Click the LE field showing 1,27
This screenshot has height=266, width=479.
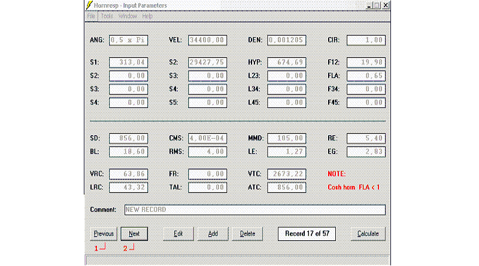[x=287, y=152]
